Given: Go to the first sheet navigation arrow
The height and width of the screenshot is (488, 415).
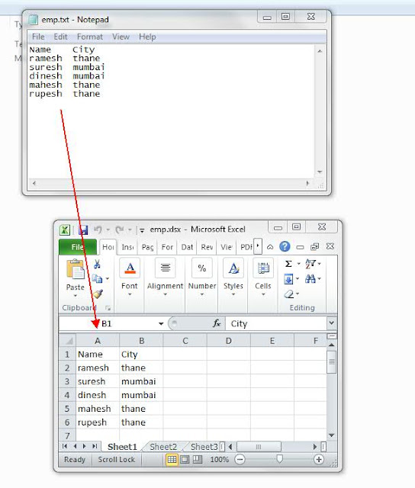Looking at the screenshot, I should pos(65,446).
